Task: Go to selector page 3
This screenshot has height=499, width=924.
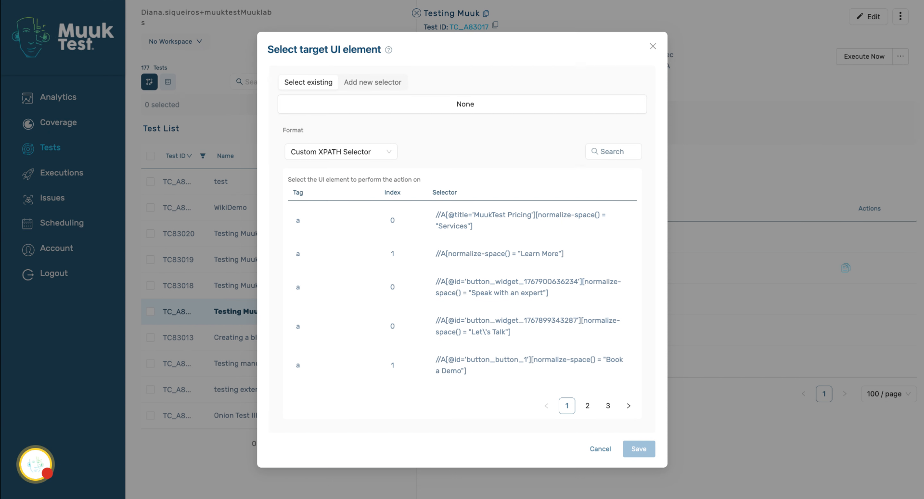Action: click(x=608, y=406)
